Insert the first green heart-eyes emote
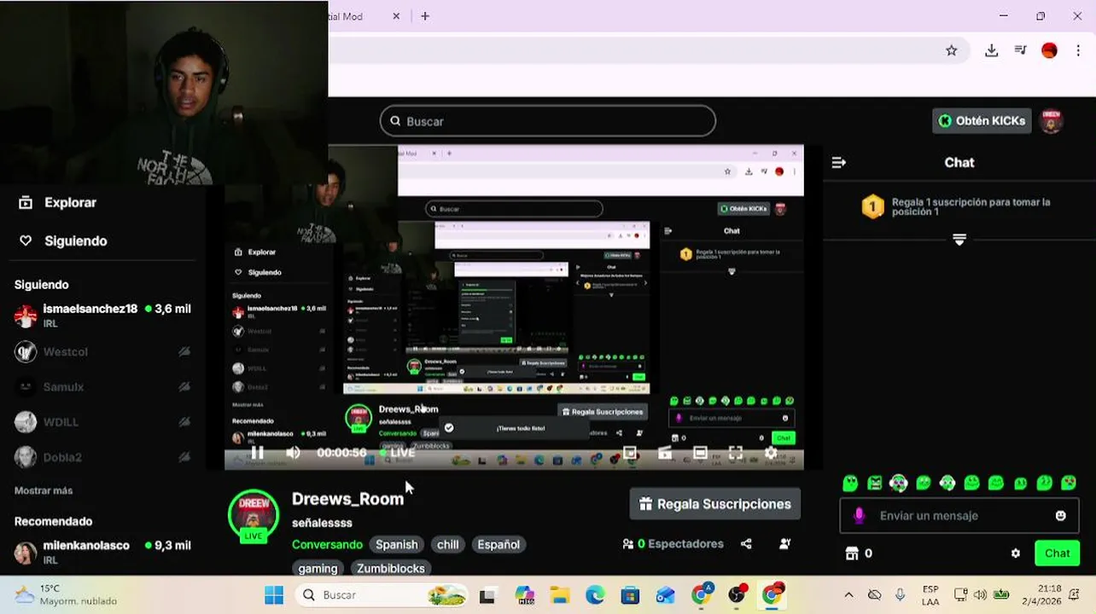Image resolution: width=1096 pixels, height=614 pixels. point(850,484)
